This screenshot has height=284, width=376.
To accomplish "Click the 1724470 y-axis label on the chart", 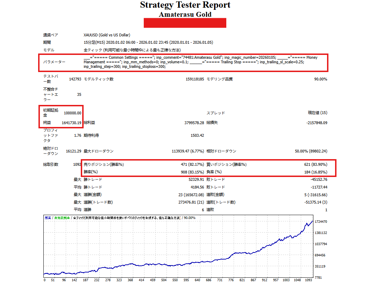I will [321, 222].
